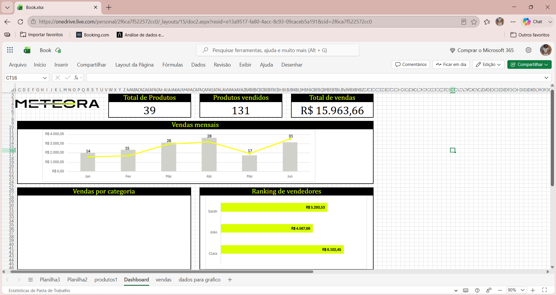Open the Dados ribbon tab
Screen dimensions: 556x295
point(198,65)
